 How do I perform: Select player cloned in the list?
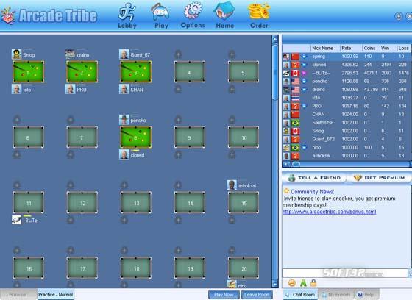point(347,65)
